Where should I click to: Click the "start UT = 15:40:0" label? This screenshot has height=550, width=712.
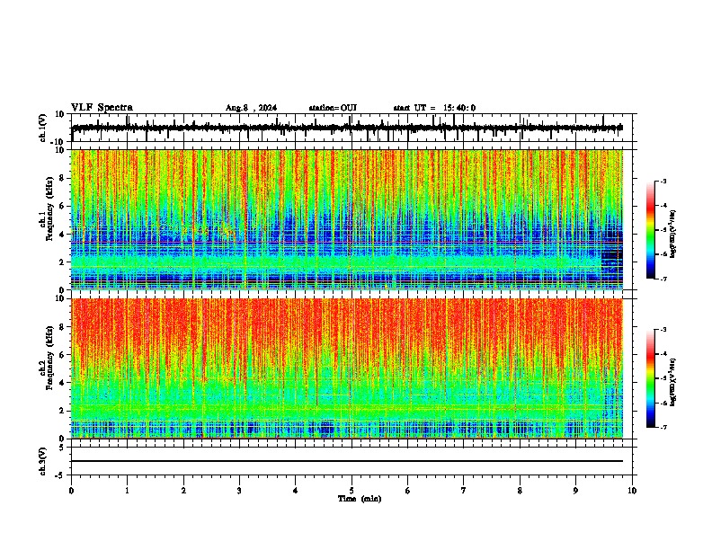click(434, 108)
